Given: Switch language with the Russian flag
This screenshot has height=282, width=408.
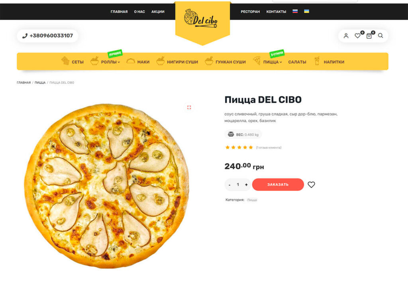Looking at the screenshot, I should click(x=295, y=11).
